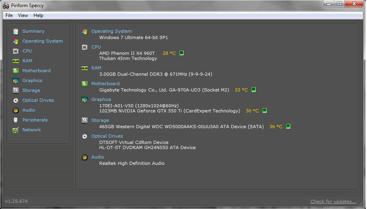The height and width of the screenshot is (209, 367).
Task: Open Storage section in the sidebar
Action: pyautogui.click(x=31, y=90)
